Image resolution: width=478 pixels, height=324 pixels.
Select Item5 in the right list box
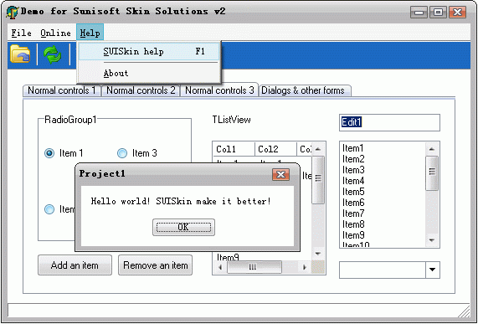tap(383, 192)
